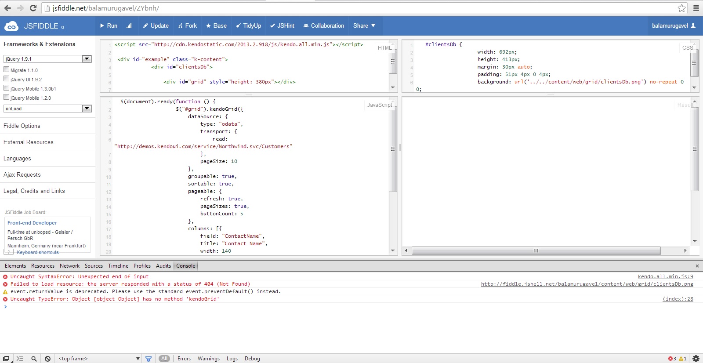This screenshot has width=703, height=363.
Task: Open the Front-end Developer job link
Action: pos(32,223)
